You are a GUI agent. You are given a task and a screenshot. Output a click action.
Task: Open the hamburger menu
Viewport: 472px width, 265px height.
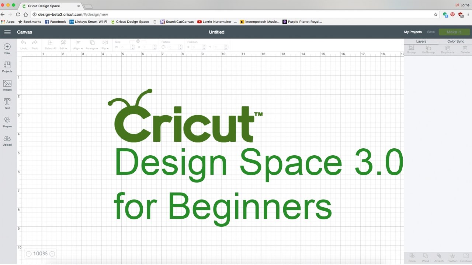click(7, 32)
